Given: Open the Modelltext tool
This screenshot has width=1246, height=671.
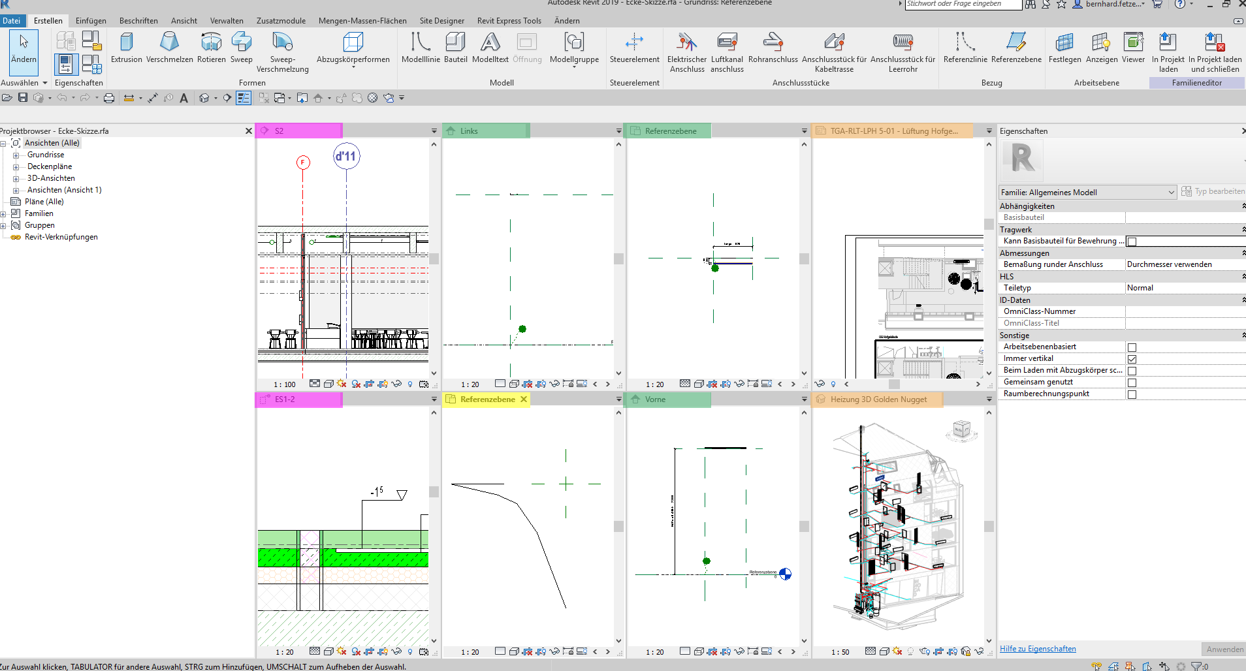Looking at the screenshot, I should [x=490, y=49].
